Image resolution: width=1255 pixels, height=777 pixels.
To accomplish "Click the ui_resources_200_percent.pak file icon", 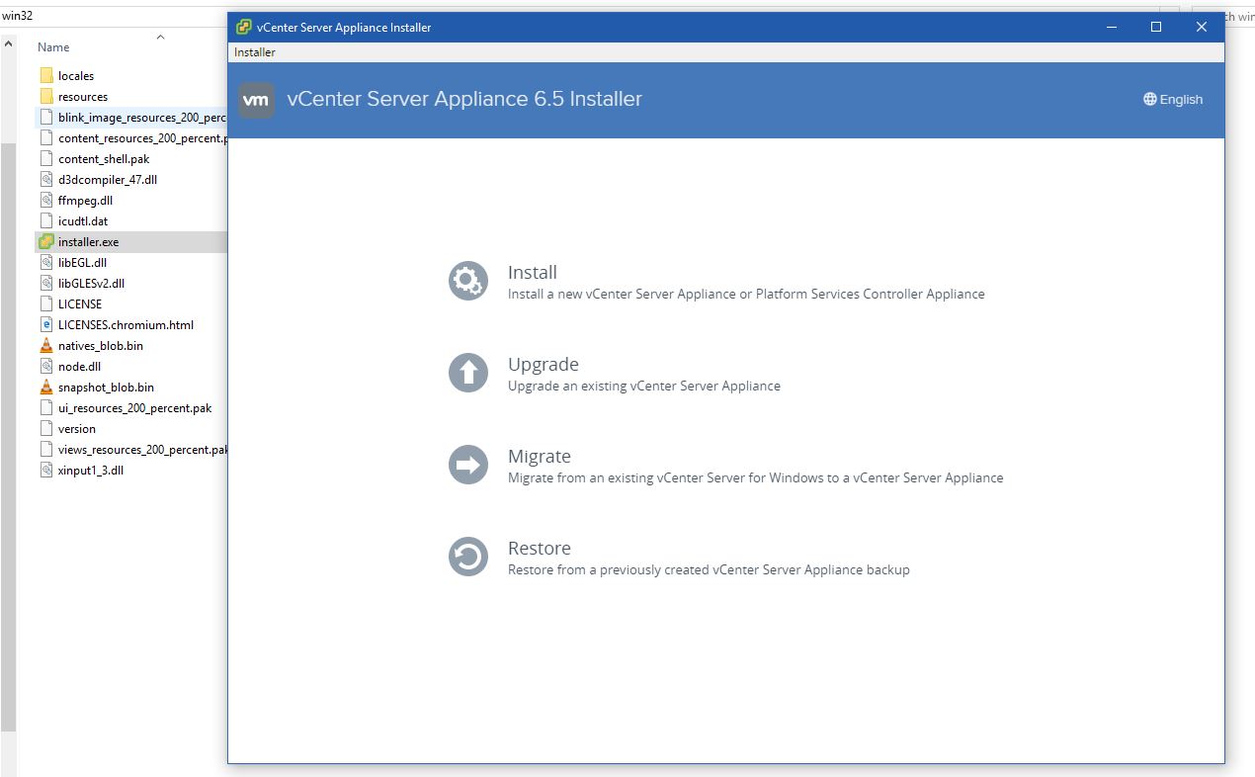I will click(46, 407).
